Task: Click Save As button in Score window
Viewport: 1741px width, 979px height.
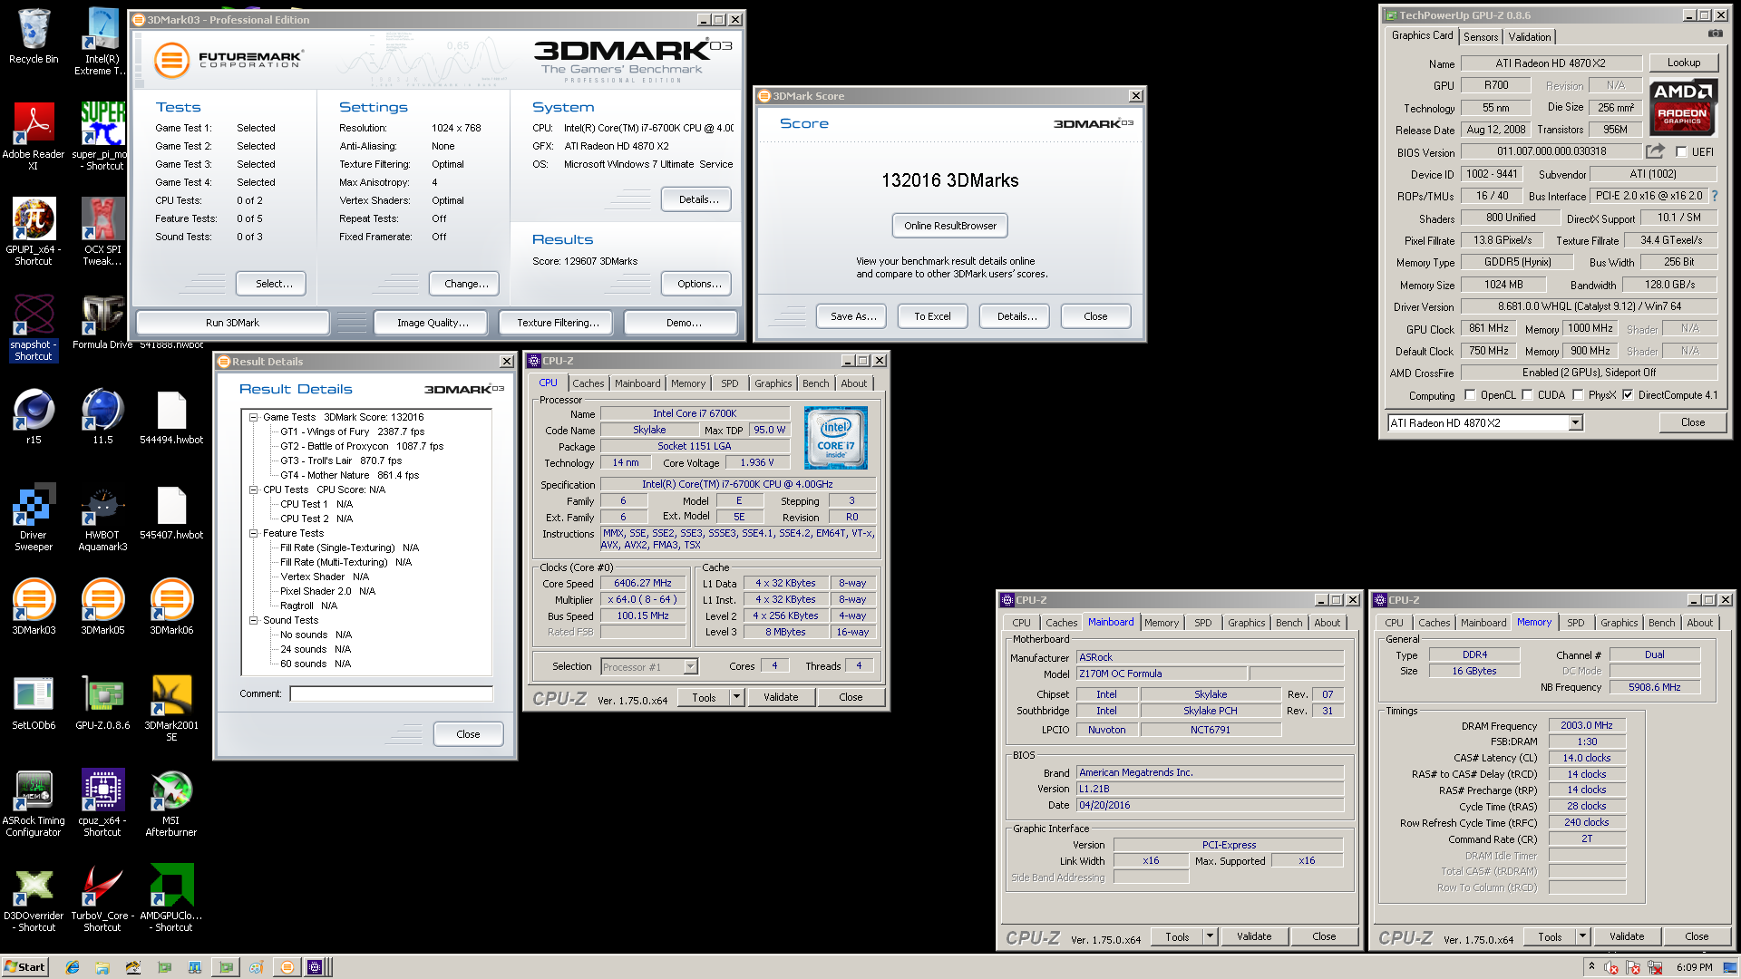Action: (853, 316)
